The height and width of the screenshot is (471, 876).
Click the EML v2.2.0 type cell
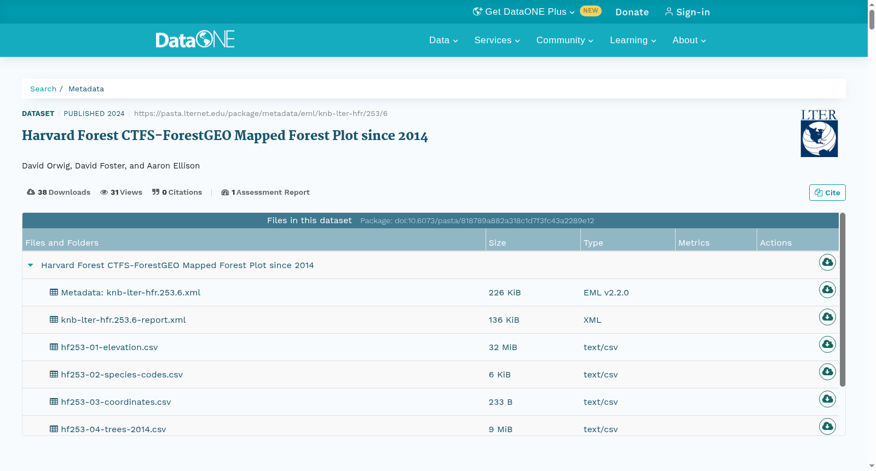606,293
